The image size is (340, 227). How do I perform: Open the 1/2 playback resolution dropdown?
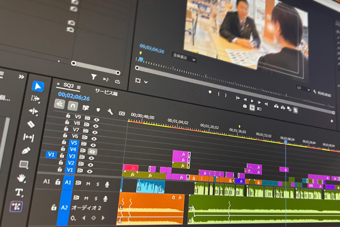(x=303, y=89)
